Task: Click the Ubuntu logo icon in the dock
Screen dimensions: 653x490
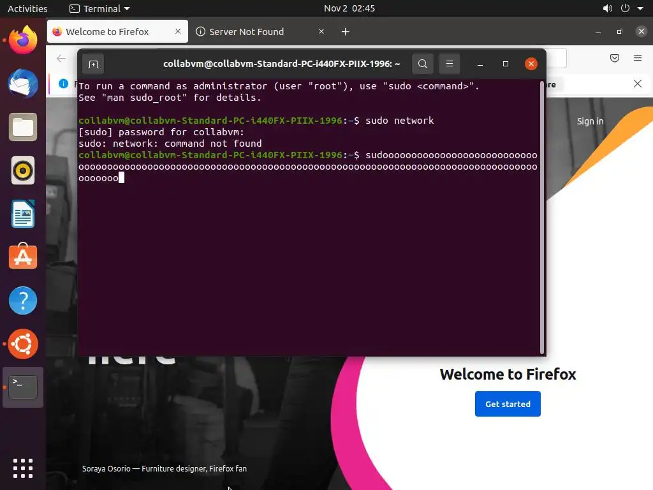Action: point(23,344)
